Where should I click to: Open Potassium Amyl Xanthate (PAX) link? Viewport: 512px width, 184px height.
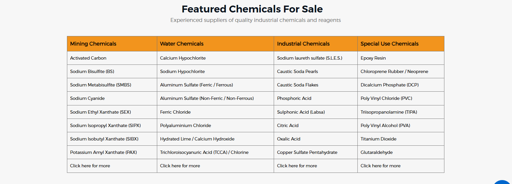103,152
